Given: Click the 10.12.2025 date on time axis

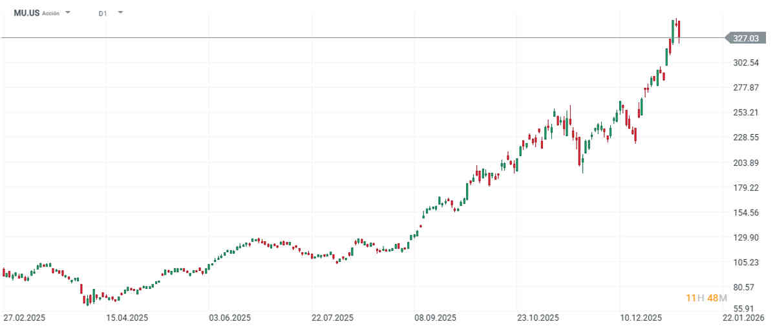Looking at the screenshot, I should (x=640, y=317).
